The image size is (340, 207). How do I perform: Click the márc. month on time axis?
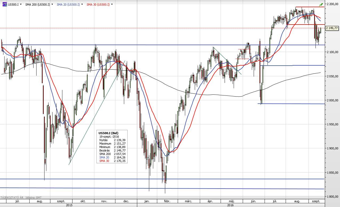[189, 201]
